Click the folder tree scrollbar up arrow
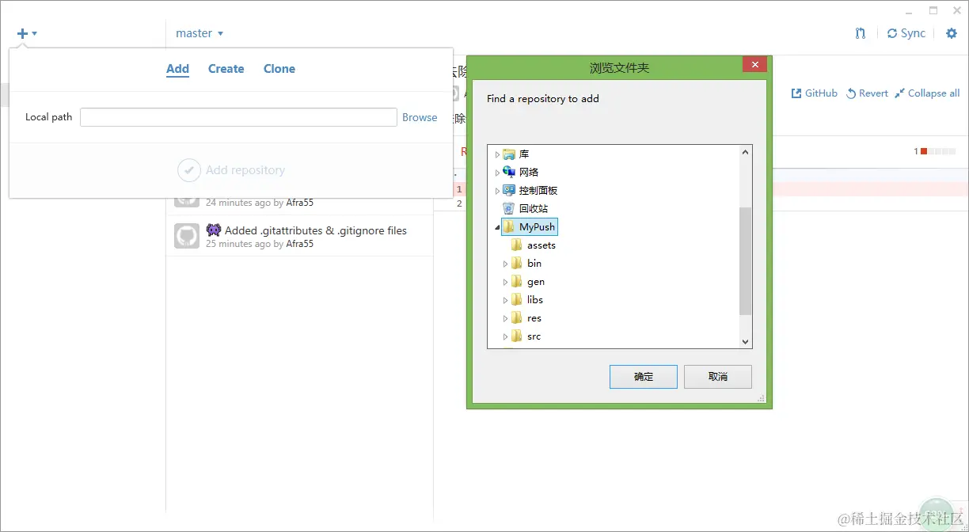 [x=745, y=152]
